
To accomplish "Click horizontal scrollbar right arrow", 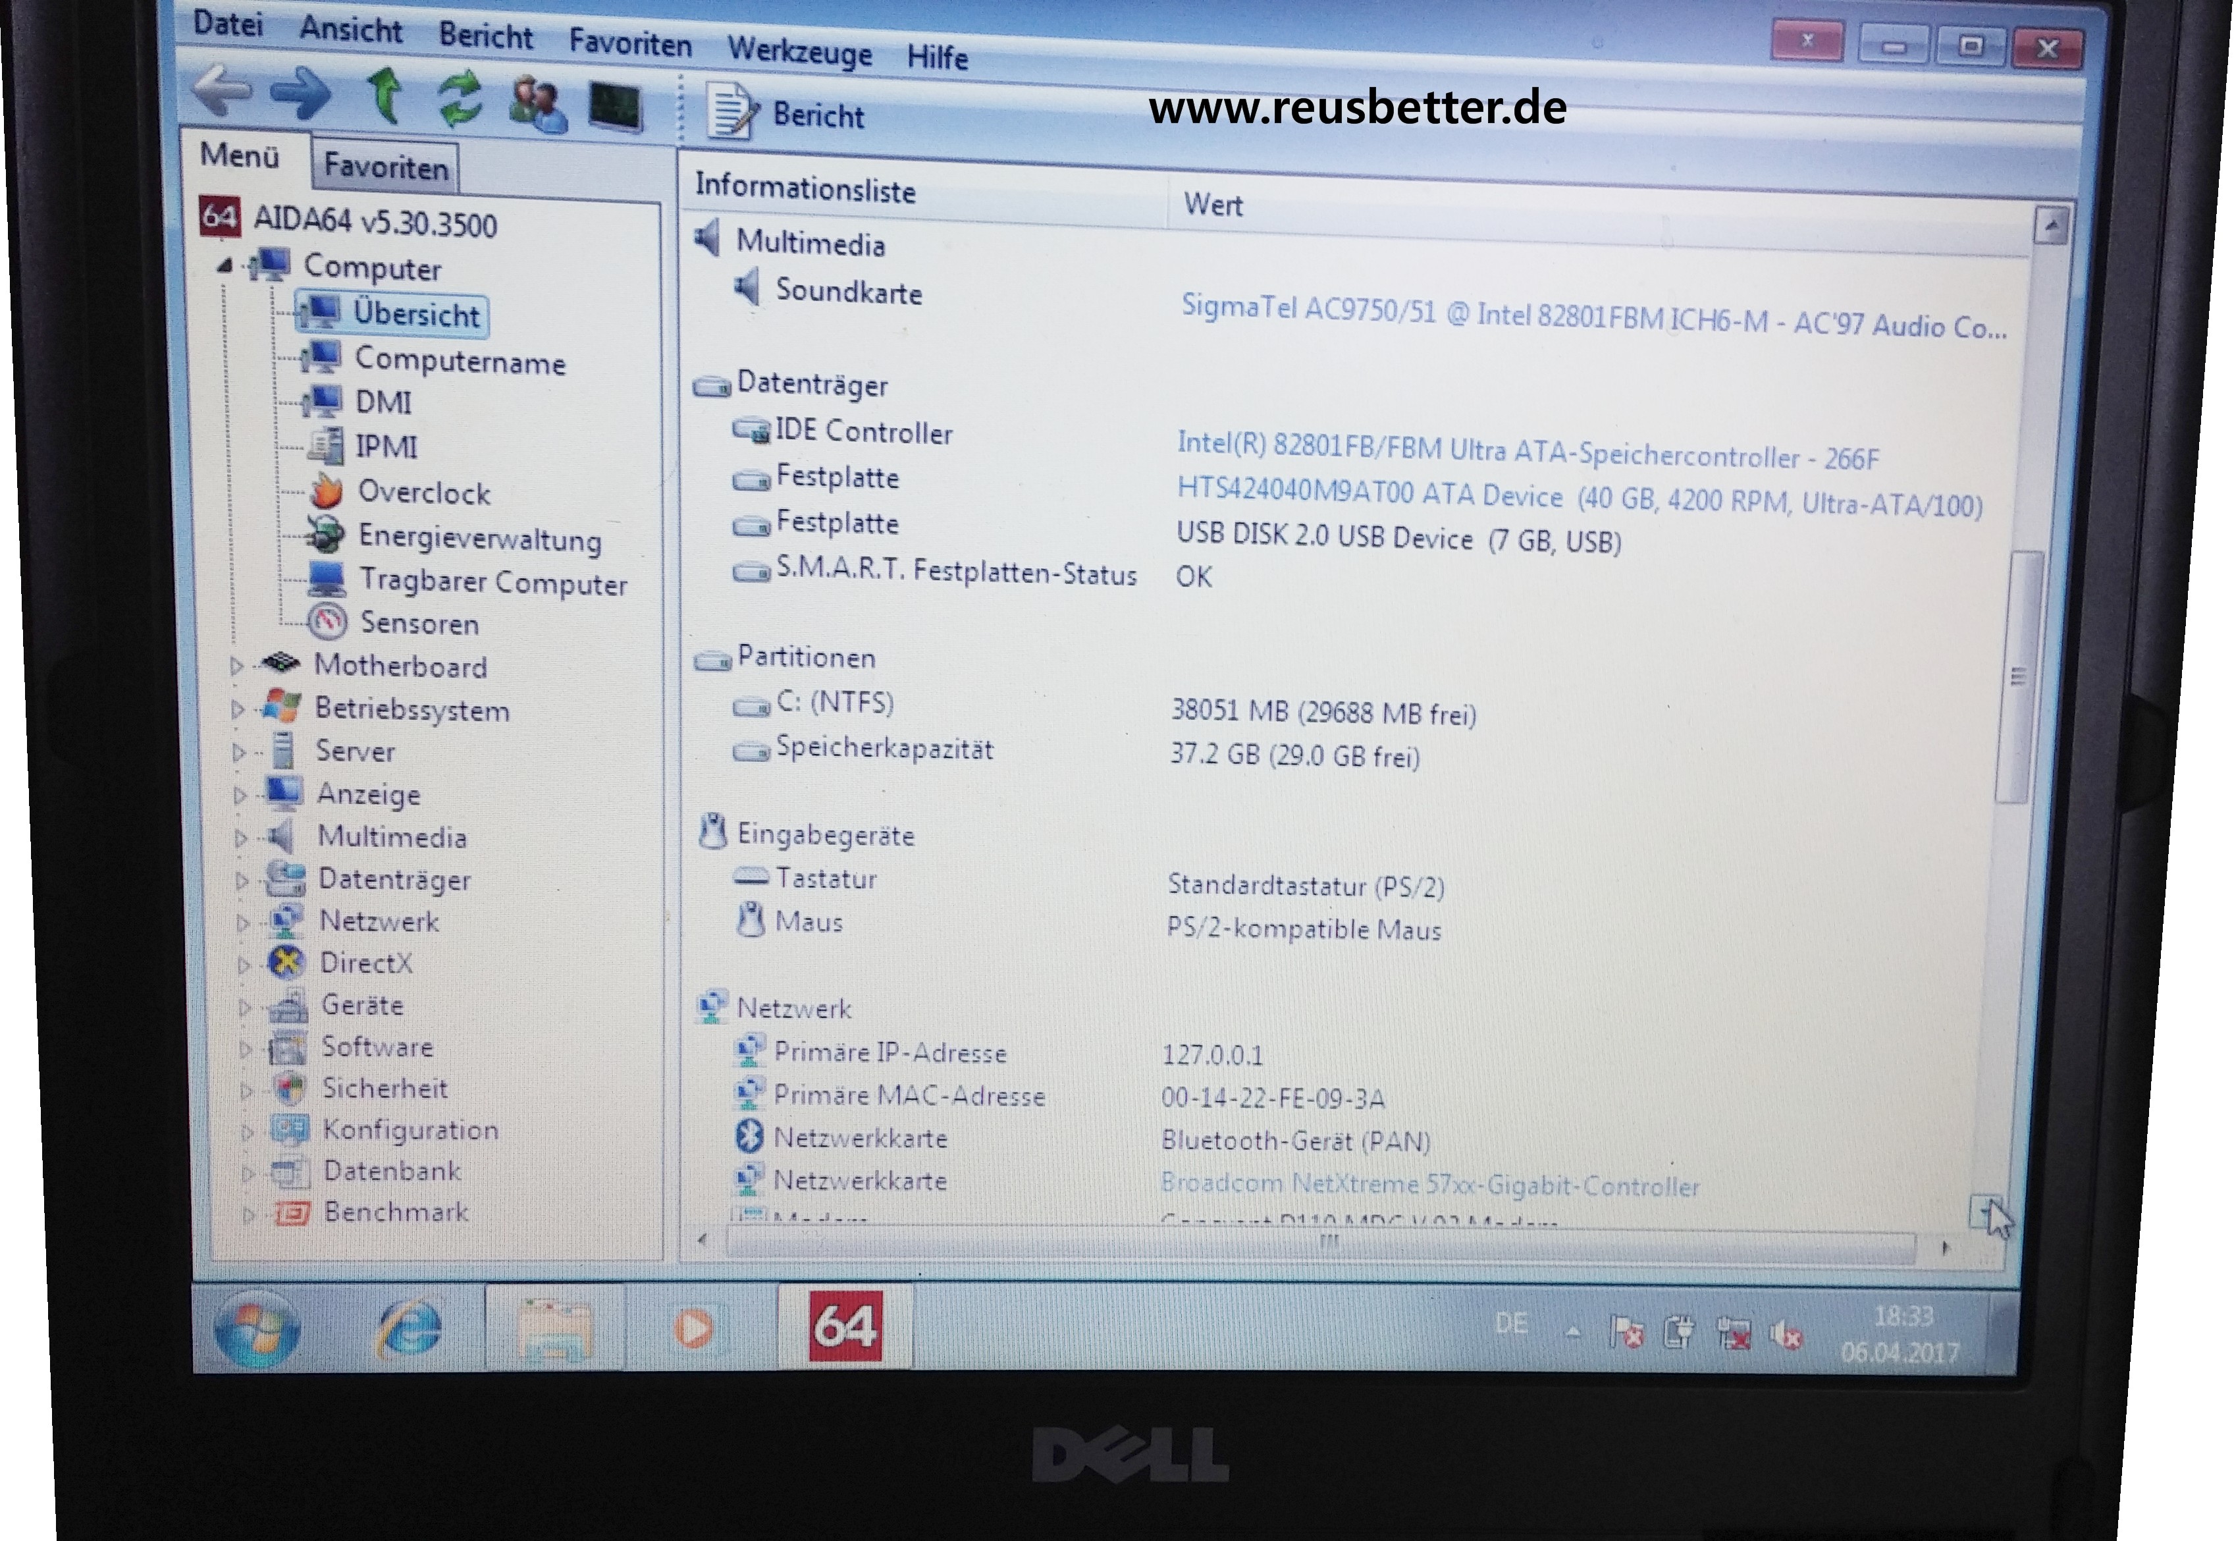I will (x=1946, y=1247).
